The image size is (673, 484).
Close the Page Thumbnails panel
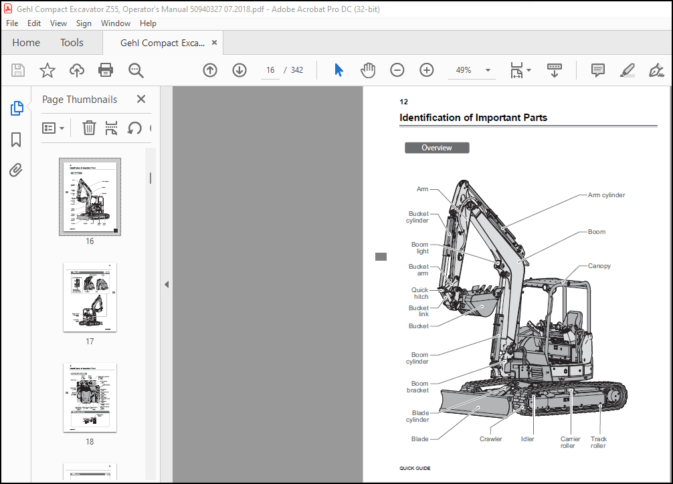tap(140, 99)
